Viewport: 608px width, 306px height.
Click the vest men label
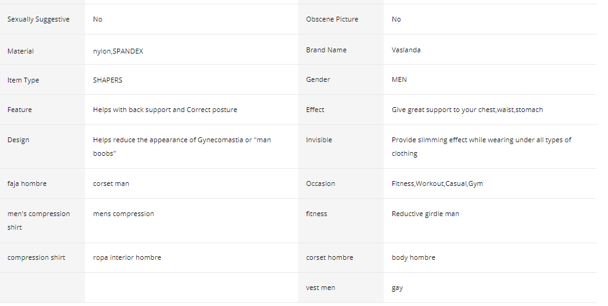click(320, 288)
